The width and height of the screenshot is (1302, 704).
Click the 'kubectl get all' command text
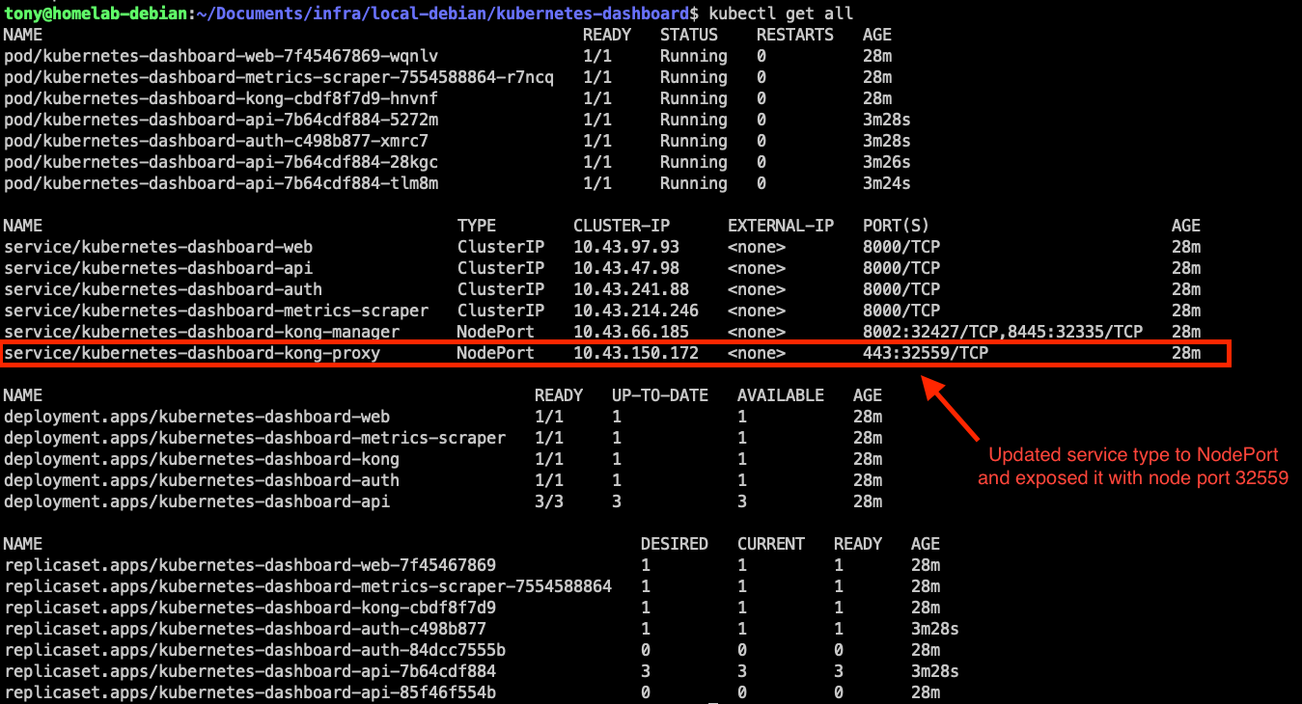point(780,14)
